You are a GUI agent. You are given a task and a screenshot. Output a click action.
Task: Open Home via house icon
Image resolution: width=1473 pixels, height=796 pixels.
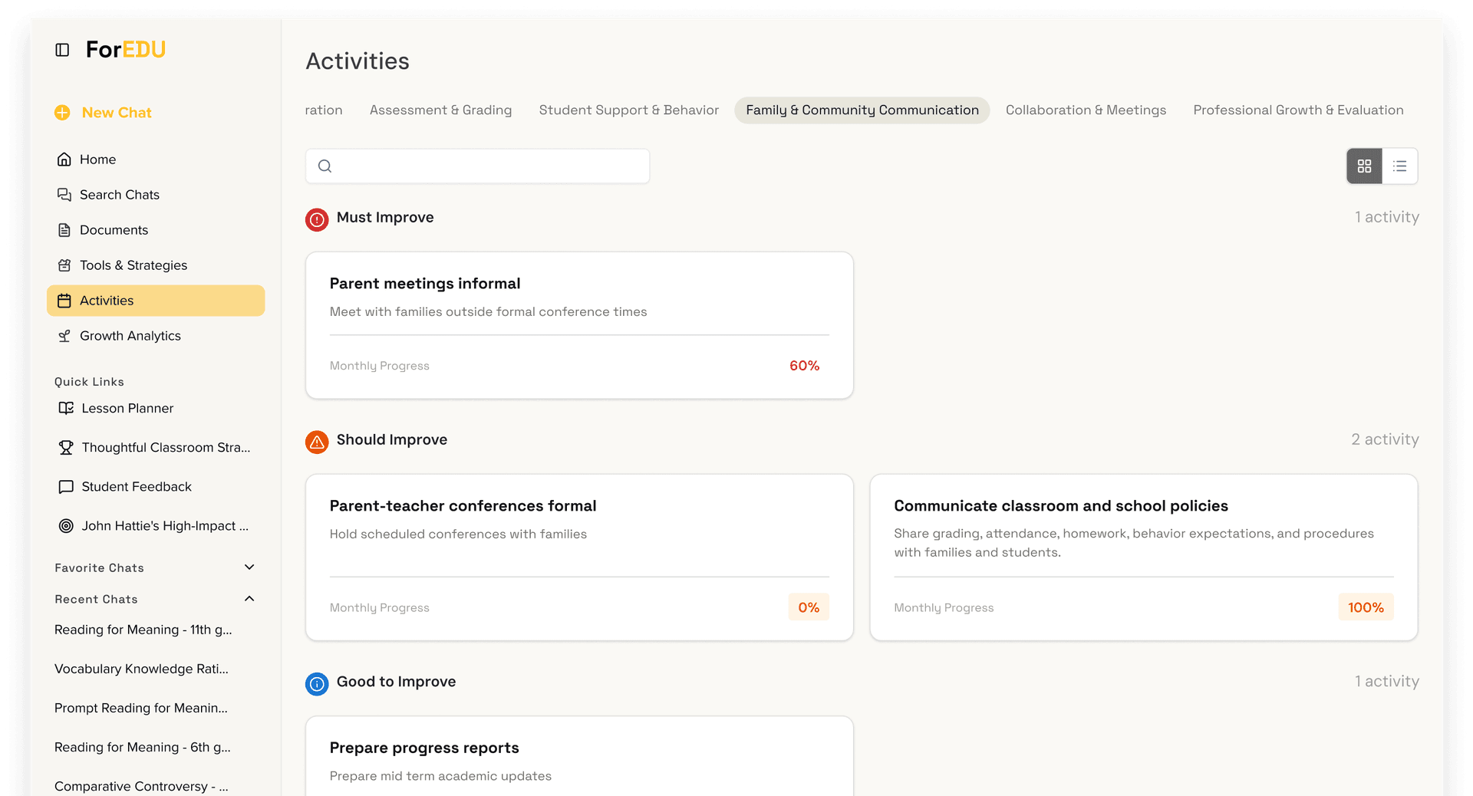pos(64,160)
